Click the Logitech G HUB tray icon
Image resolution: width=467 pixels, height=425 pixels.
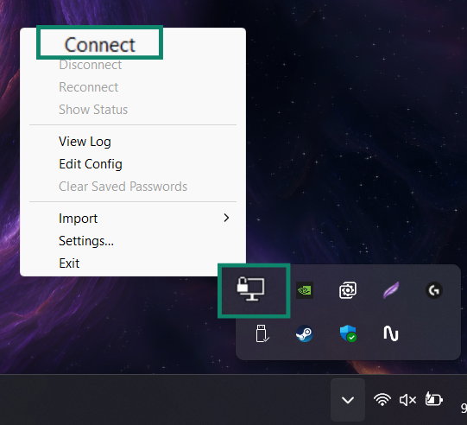pos(434,290)
